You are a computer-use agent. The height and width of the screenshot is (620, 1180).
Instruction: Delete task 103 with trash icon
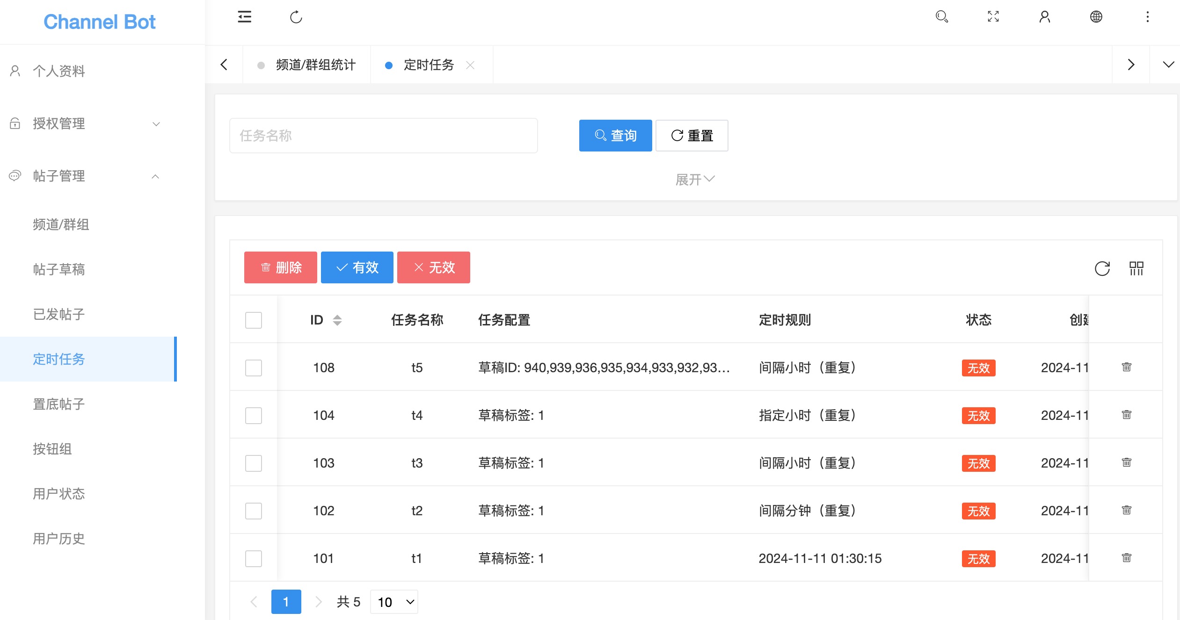1126,462
